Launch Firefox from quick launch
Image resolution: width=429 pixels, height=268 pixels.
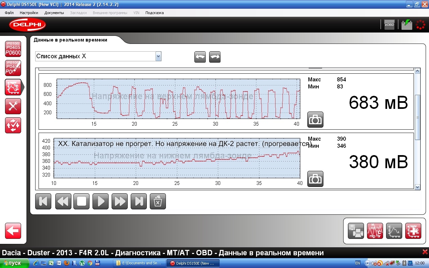click(66, 263)
